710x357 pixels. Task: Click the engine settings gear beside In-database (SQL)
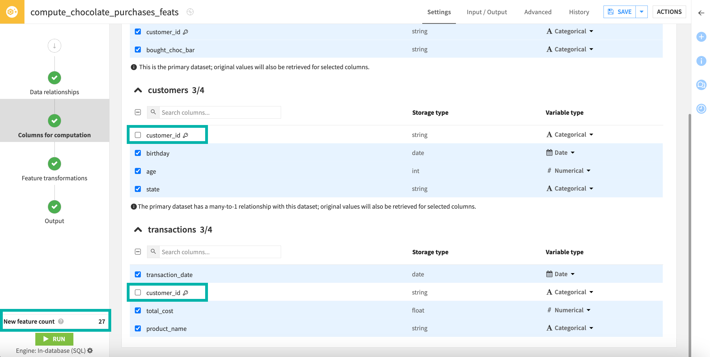(x=90, y=351)
